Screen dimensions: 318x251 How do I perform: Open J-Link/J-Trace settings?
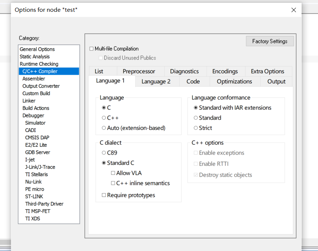(x=49, y=167)
